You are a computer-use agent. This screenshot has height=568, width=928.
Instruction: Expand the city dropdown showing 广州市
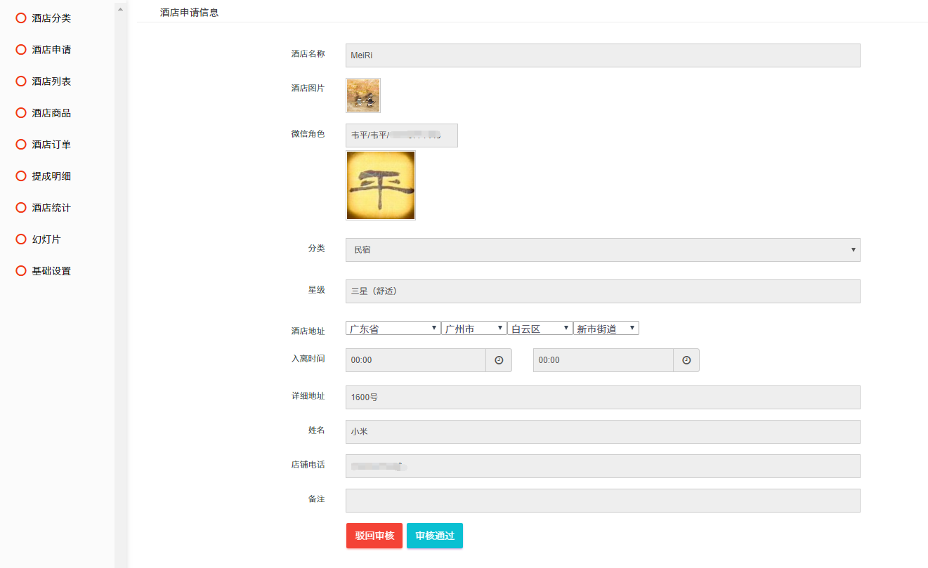point(473,329)
